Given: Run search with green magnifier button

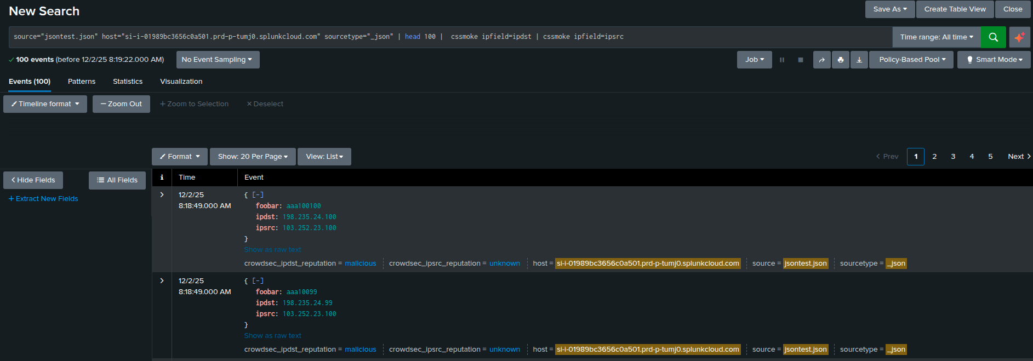Looking at the screenshot, I should (x=993, y=37).
